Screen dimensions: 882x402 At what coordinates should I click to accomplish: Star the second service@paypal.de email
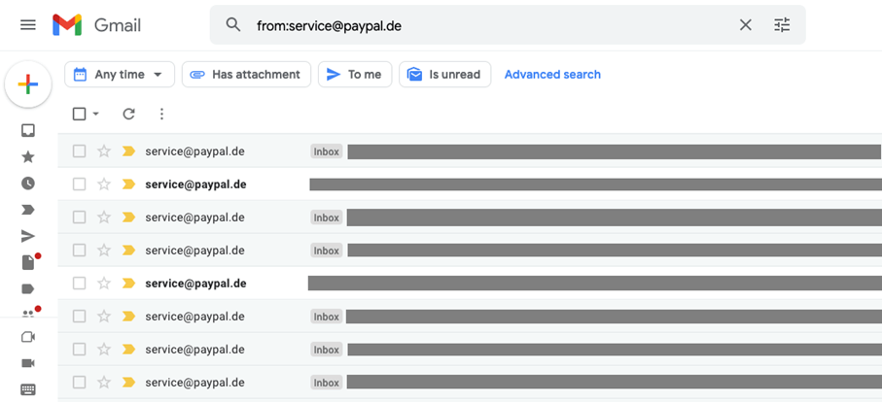104,184
